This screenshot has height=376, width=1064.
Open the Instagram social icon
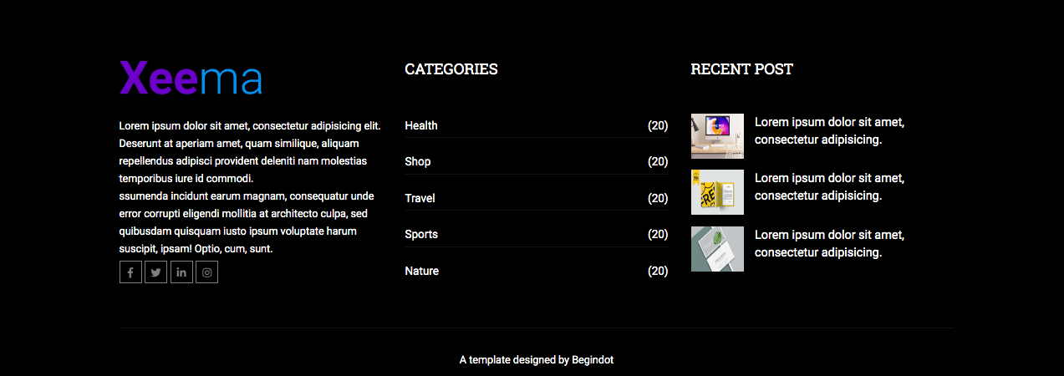[206, 272]
